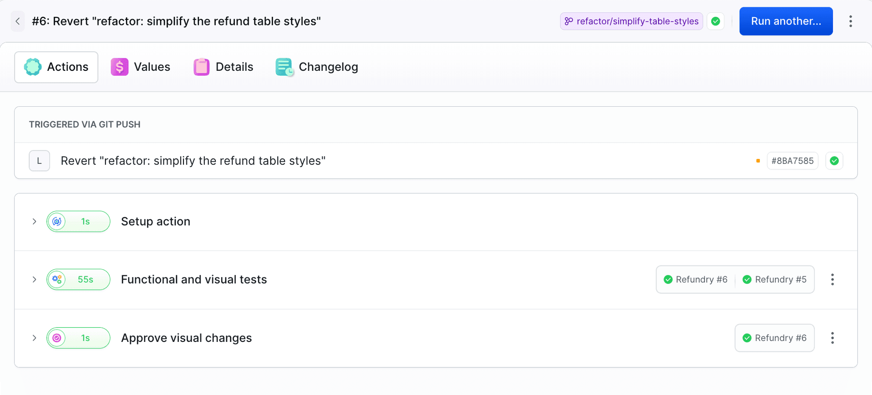872x395 pixels.
Task: Open Functional and visual tests kebab menu
Action: tap(832, 280)
